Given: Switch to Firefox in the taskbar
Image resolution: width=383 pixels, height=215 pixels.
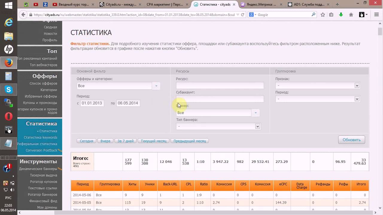Looking at the screenshot, I should point(8,63).
